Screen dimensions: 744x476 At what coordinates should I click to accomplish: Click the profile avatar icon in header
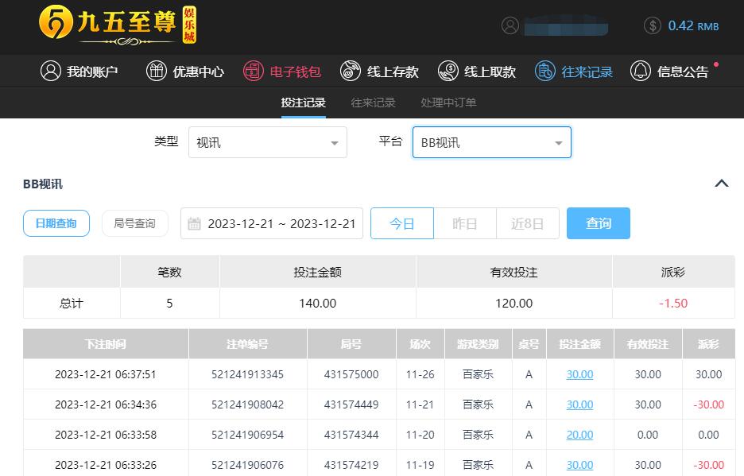pos(510,25)
